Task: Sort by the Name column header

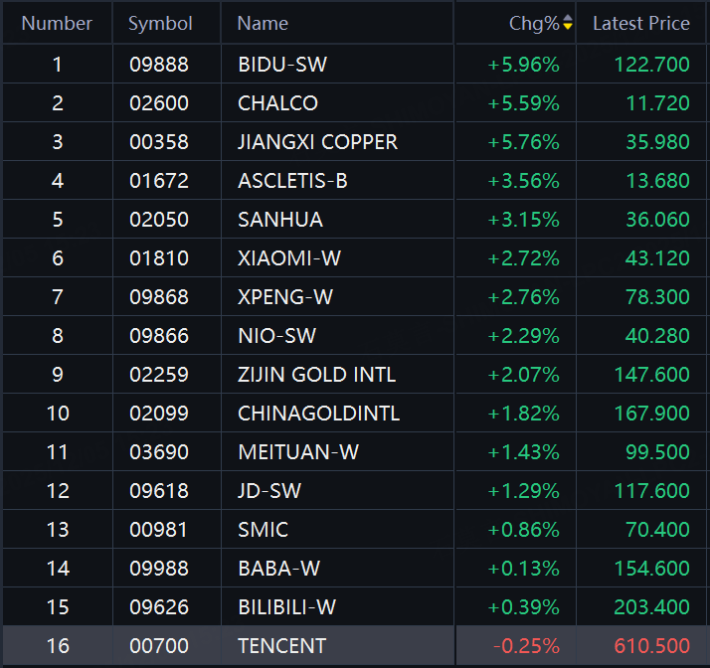Action: point(263,23)
